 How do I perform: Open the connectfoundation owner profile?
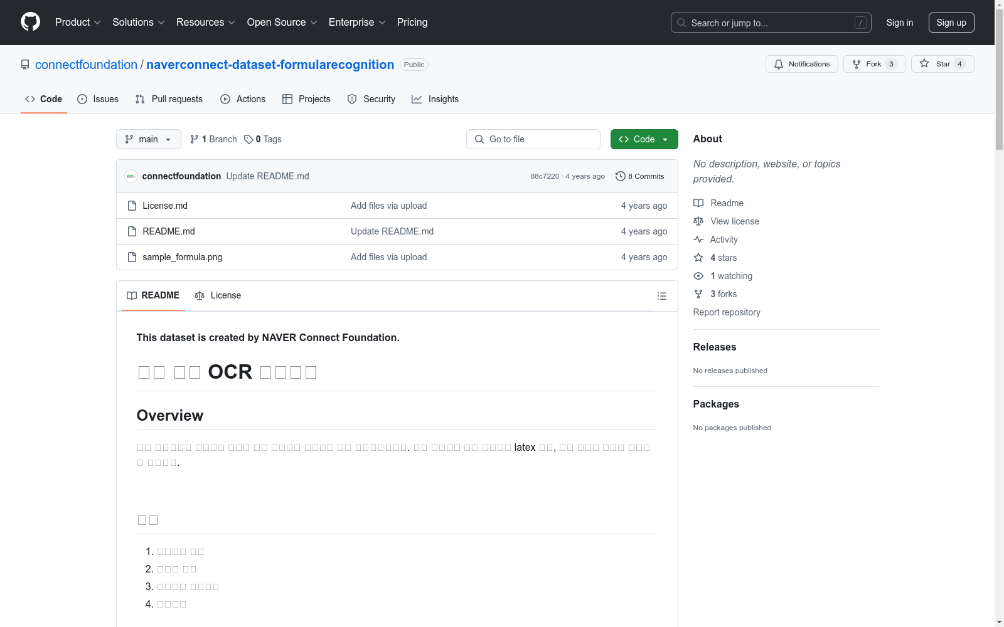86,65
